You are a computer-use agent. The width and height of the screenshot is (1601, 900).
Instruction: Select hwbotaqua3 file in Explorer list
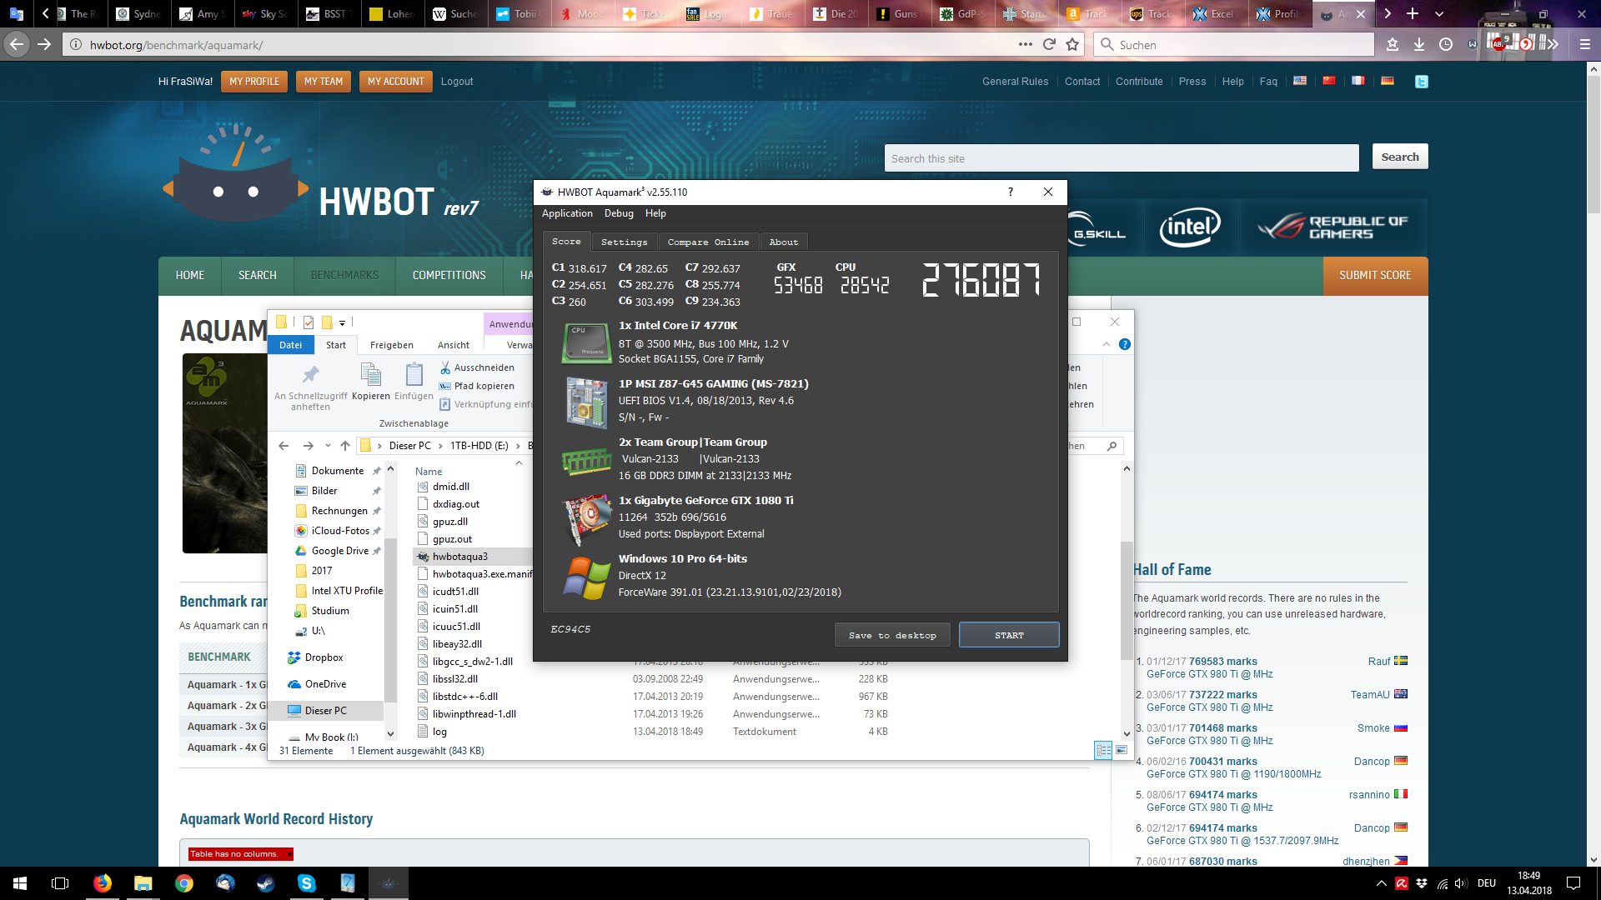tap(460, 557)
